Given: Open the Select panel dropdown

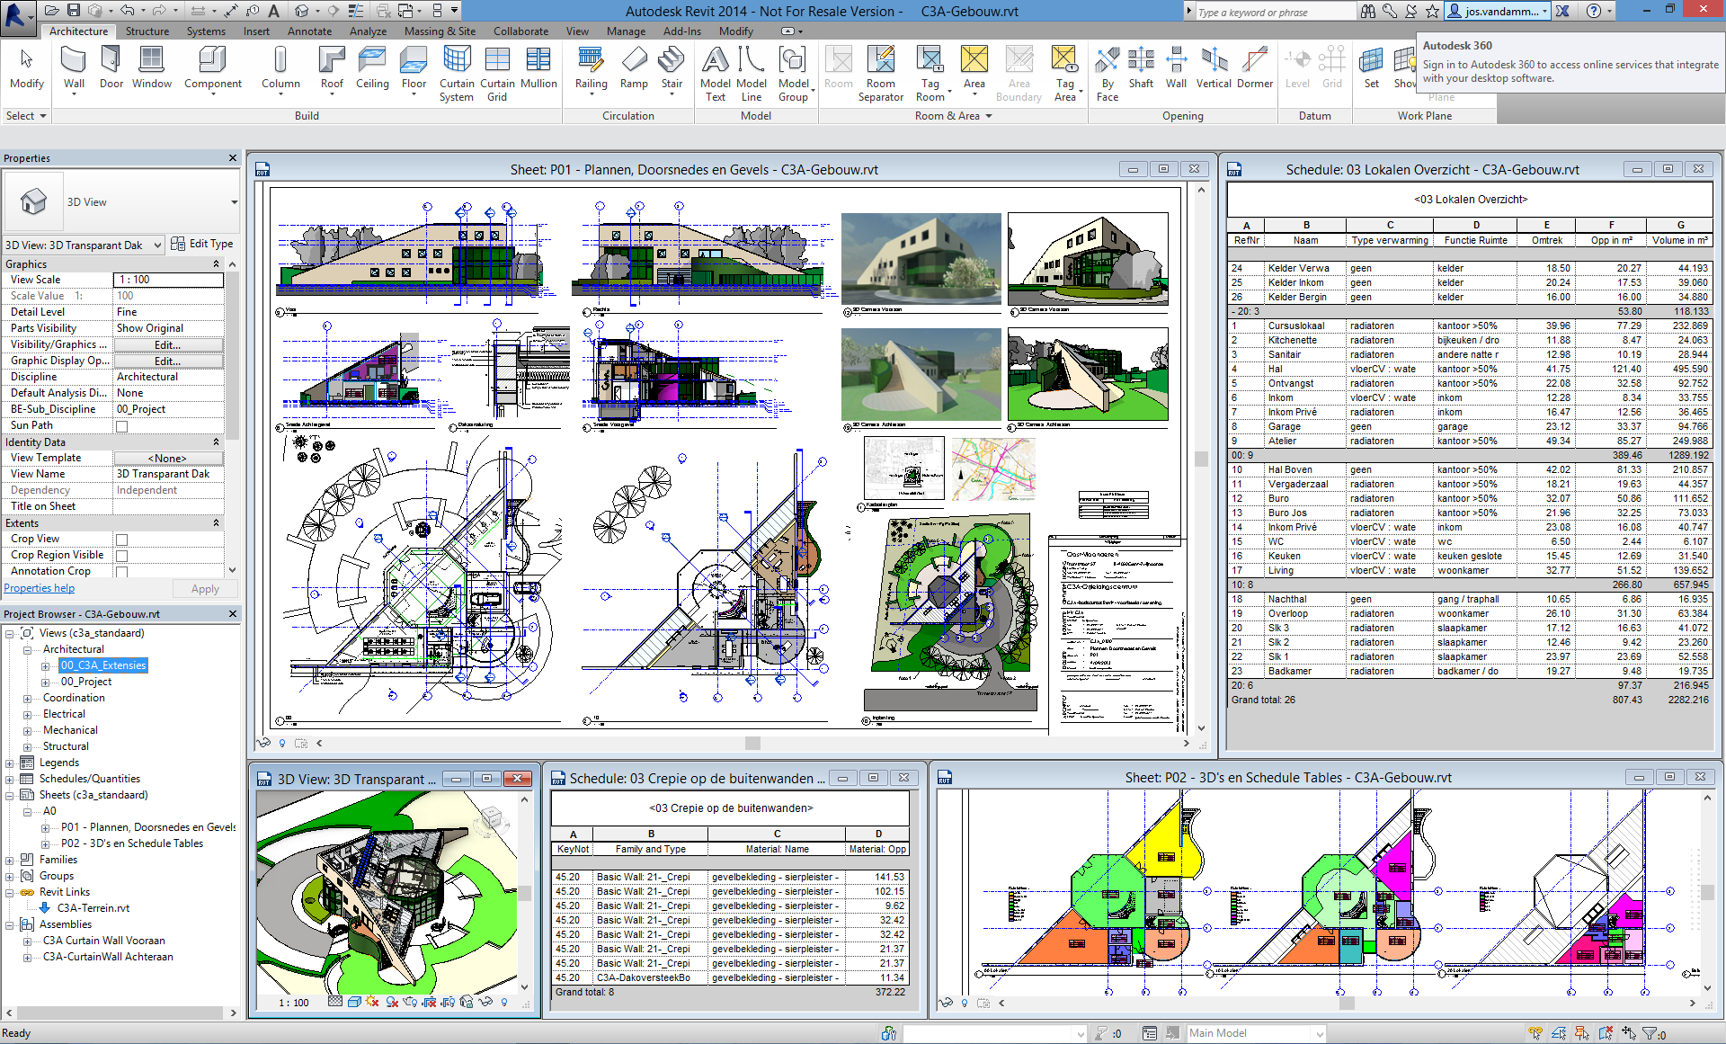Looking at the screenshot, I should point(42,116).
